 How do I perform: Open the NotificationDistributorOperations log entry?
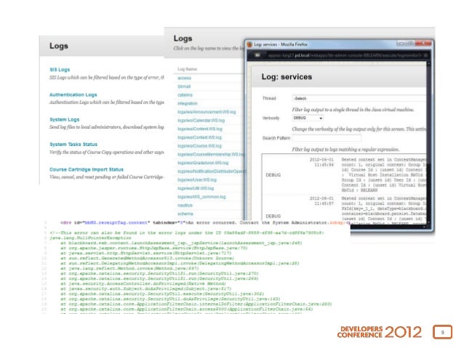pos(210,171)
